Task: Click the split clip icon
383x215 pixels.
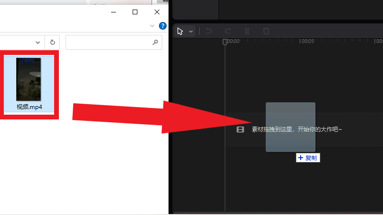Action: coord(247,31)
